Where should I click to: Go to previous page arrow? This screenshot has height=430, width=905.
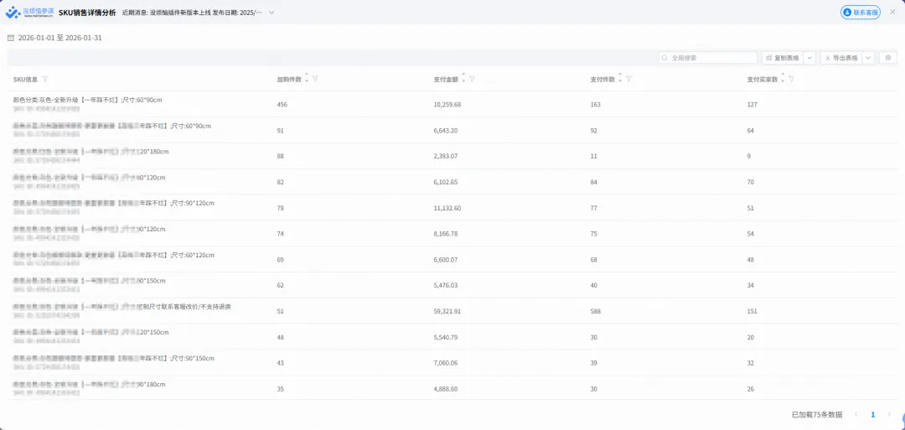856,414
